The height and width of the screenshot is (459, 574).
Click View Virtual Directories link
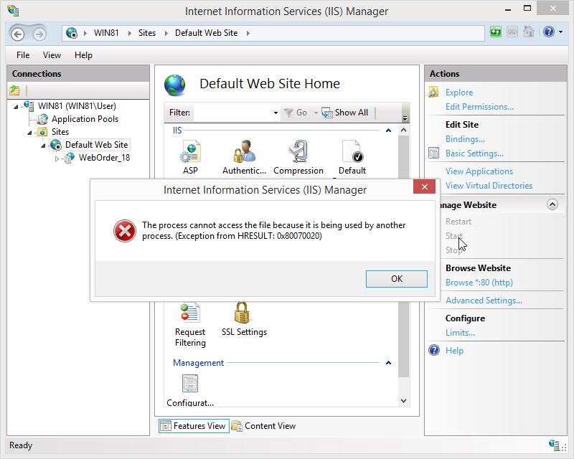[x=489, y=185]
